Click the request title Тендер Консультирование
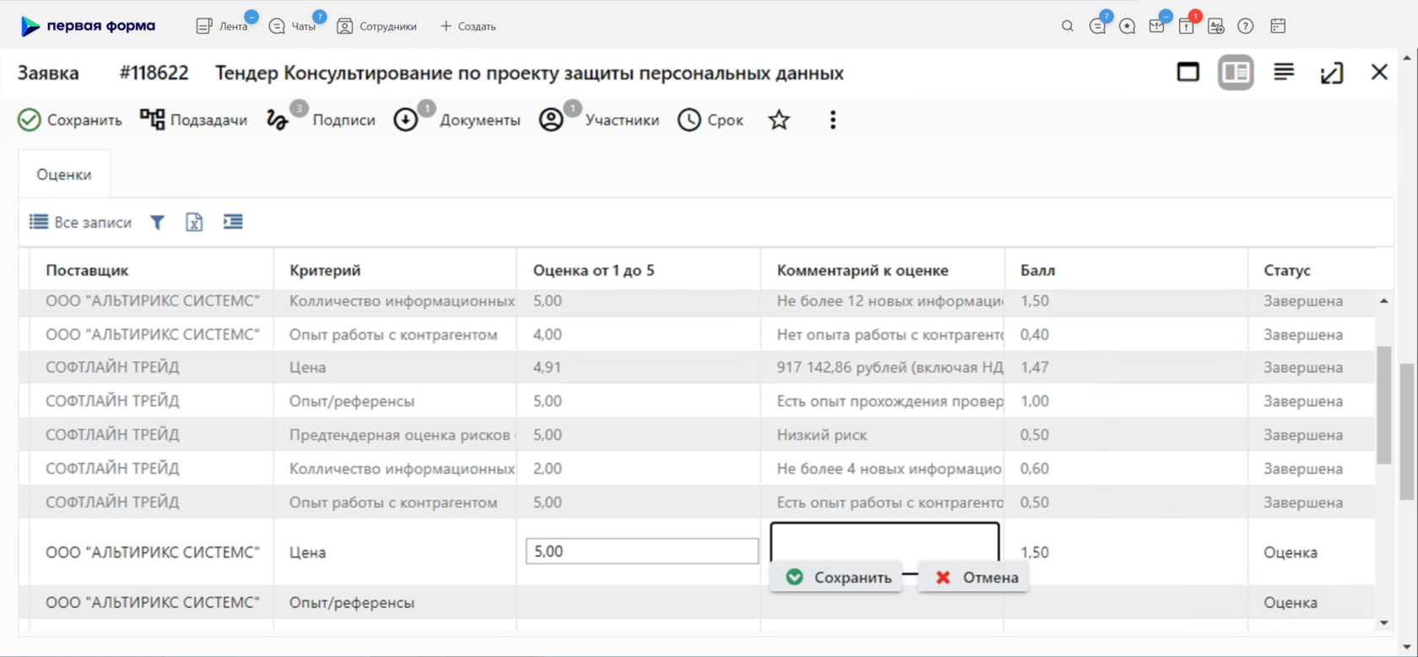Viewport: 1418px width, 657px height. click(529, 73)
